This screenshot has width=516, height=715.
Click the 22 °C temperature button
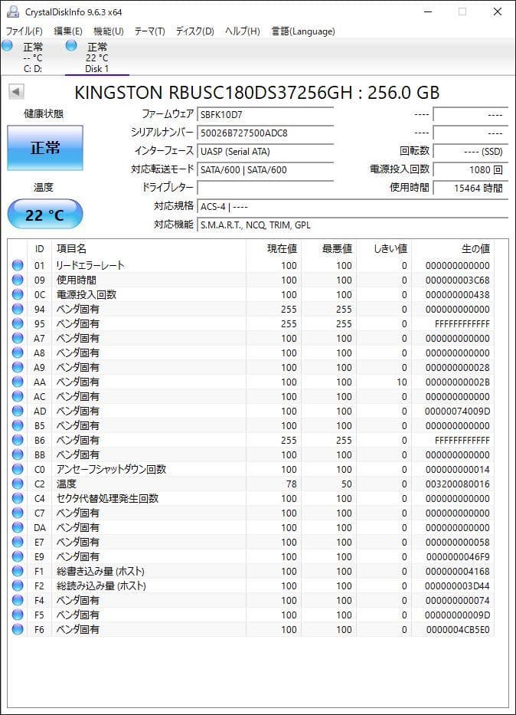[45, 215]
